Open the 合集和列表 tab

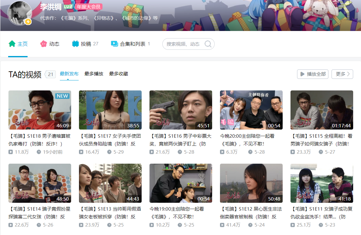[x=131, y=44]
